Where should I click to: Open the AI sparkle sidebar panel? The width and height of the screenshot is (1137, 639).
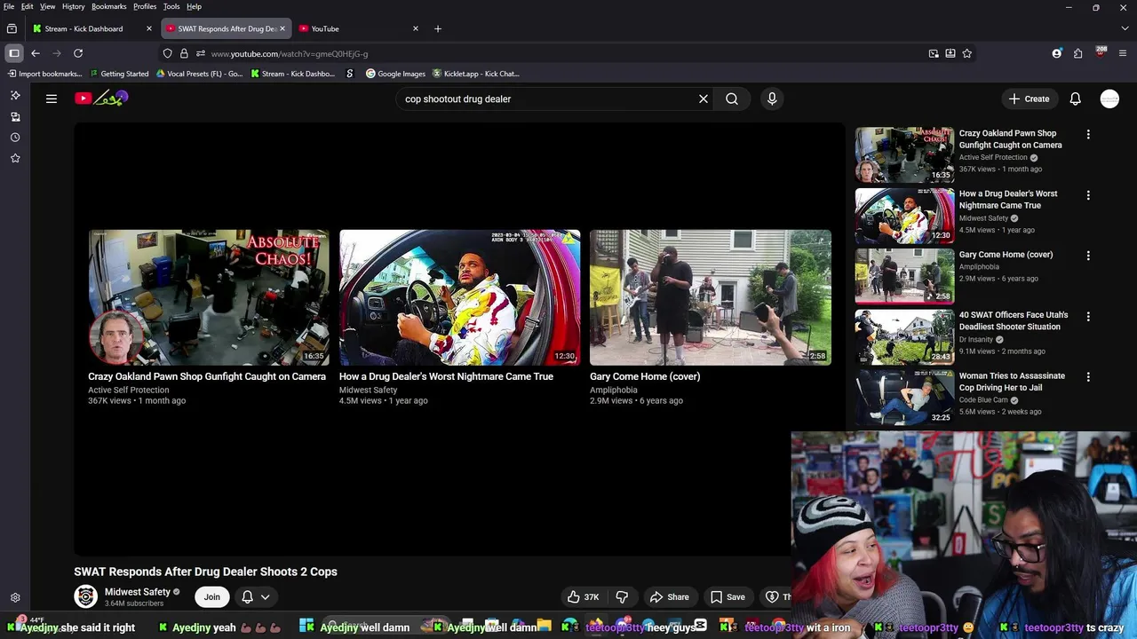click(x=15, y=95)
